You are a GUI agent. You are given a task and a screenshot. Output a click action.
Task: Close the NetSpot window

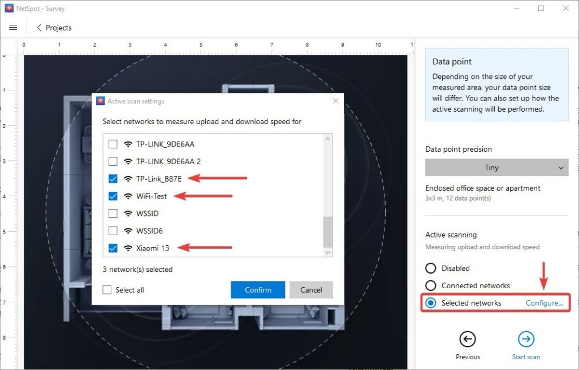coord(565,8)
